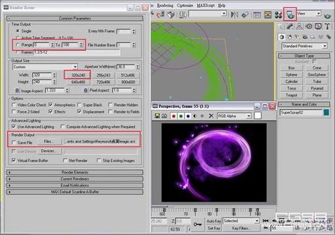
Task: Toggle the red channel in frame window
Action: [x=174, y=116]
